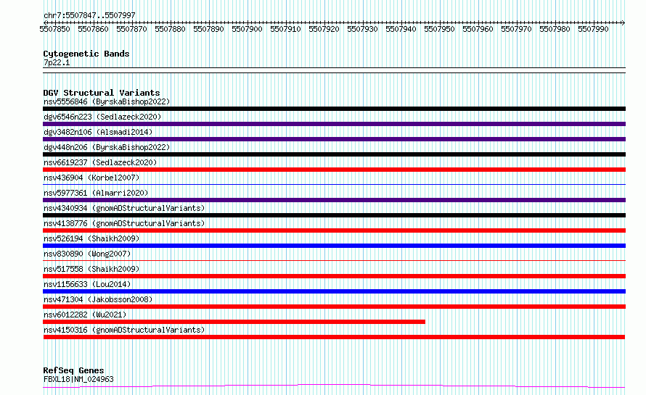Click ruler position 5507930
646x395 pixels.
pyautogui.click(x=362, y=29)
